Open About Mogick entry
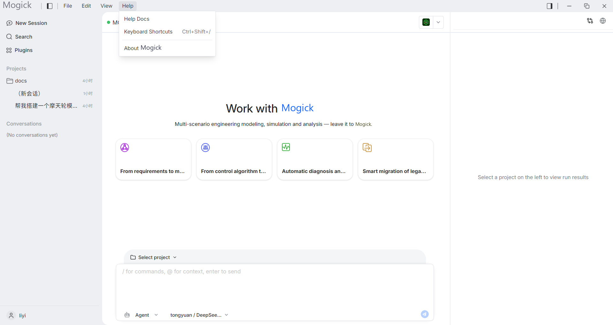 167,48
